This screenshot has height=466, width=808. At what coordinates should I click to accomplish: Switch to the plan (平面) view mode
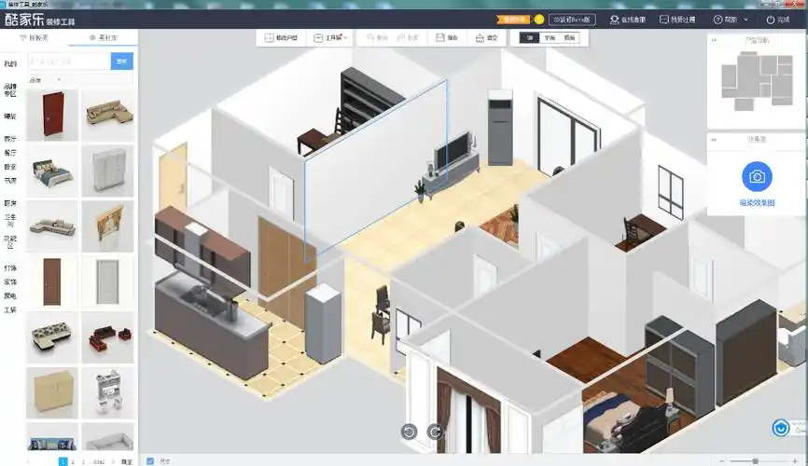click(550, 38)
